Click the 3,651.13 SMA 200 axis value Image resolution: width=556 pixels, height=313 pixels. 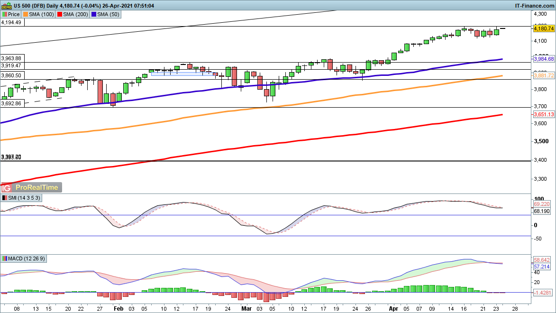544,115
